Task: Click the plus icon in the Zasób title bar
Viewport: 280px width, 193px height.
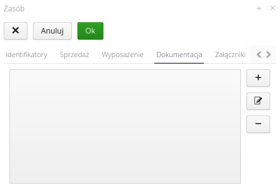Action: [x=259, y=8]
